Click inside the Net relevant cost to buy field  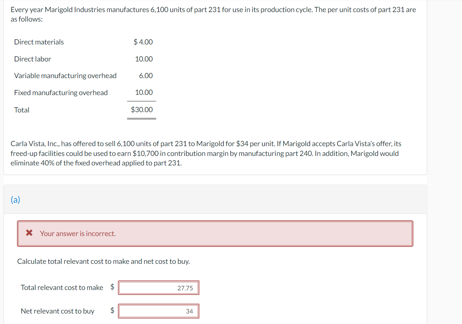[x=158, y=311]
